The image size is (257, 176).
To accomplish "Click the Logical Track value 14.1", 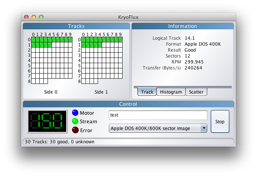I will tap(190, 38).
